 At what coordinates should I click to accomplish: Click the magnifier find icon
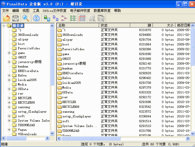pyautogui.click(x=26, y=18)
